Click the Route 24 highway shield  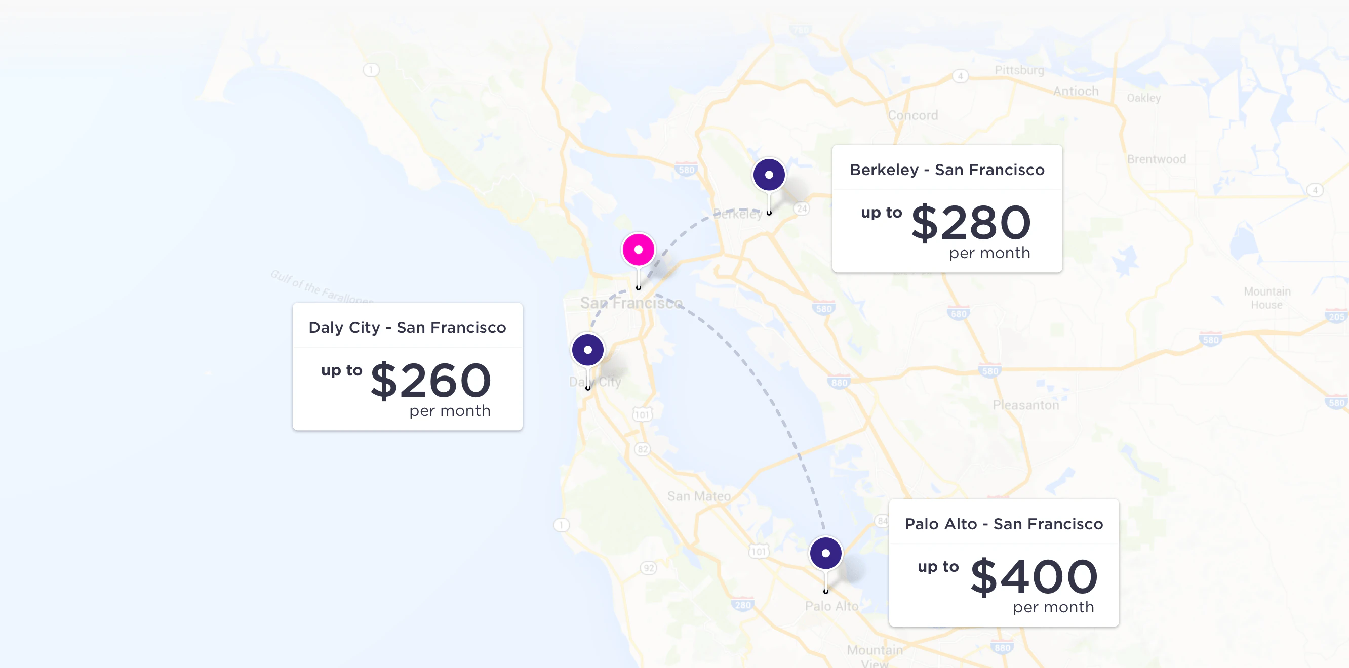[802, 208]
